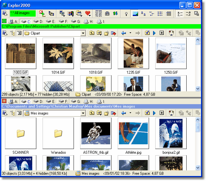Click the red X with green plus icon

click(x=42, y=13)
